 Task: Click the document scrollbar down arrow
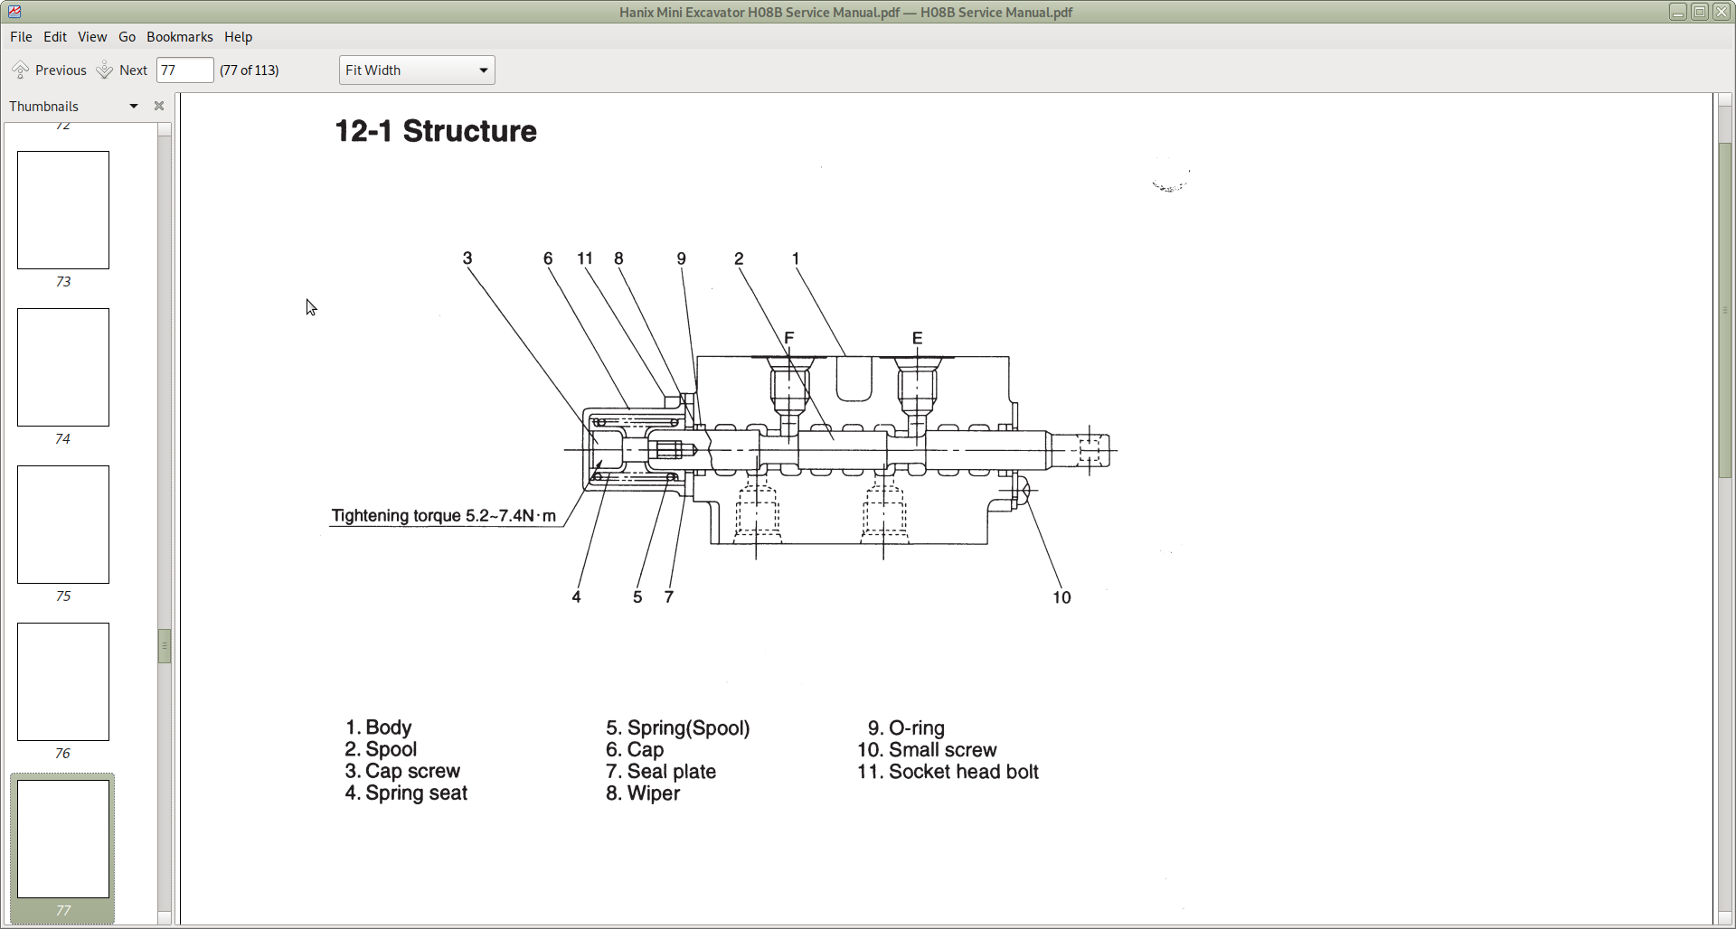(x=1724, y=917)
